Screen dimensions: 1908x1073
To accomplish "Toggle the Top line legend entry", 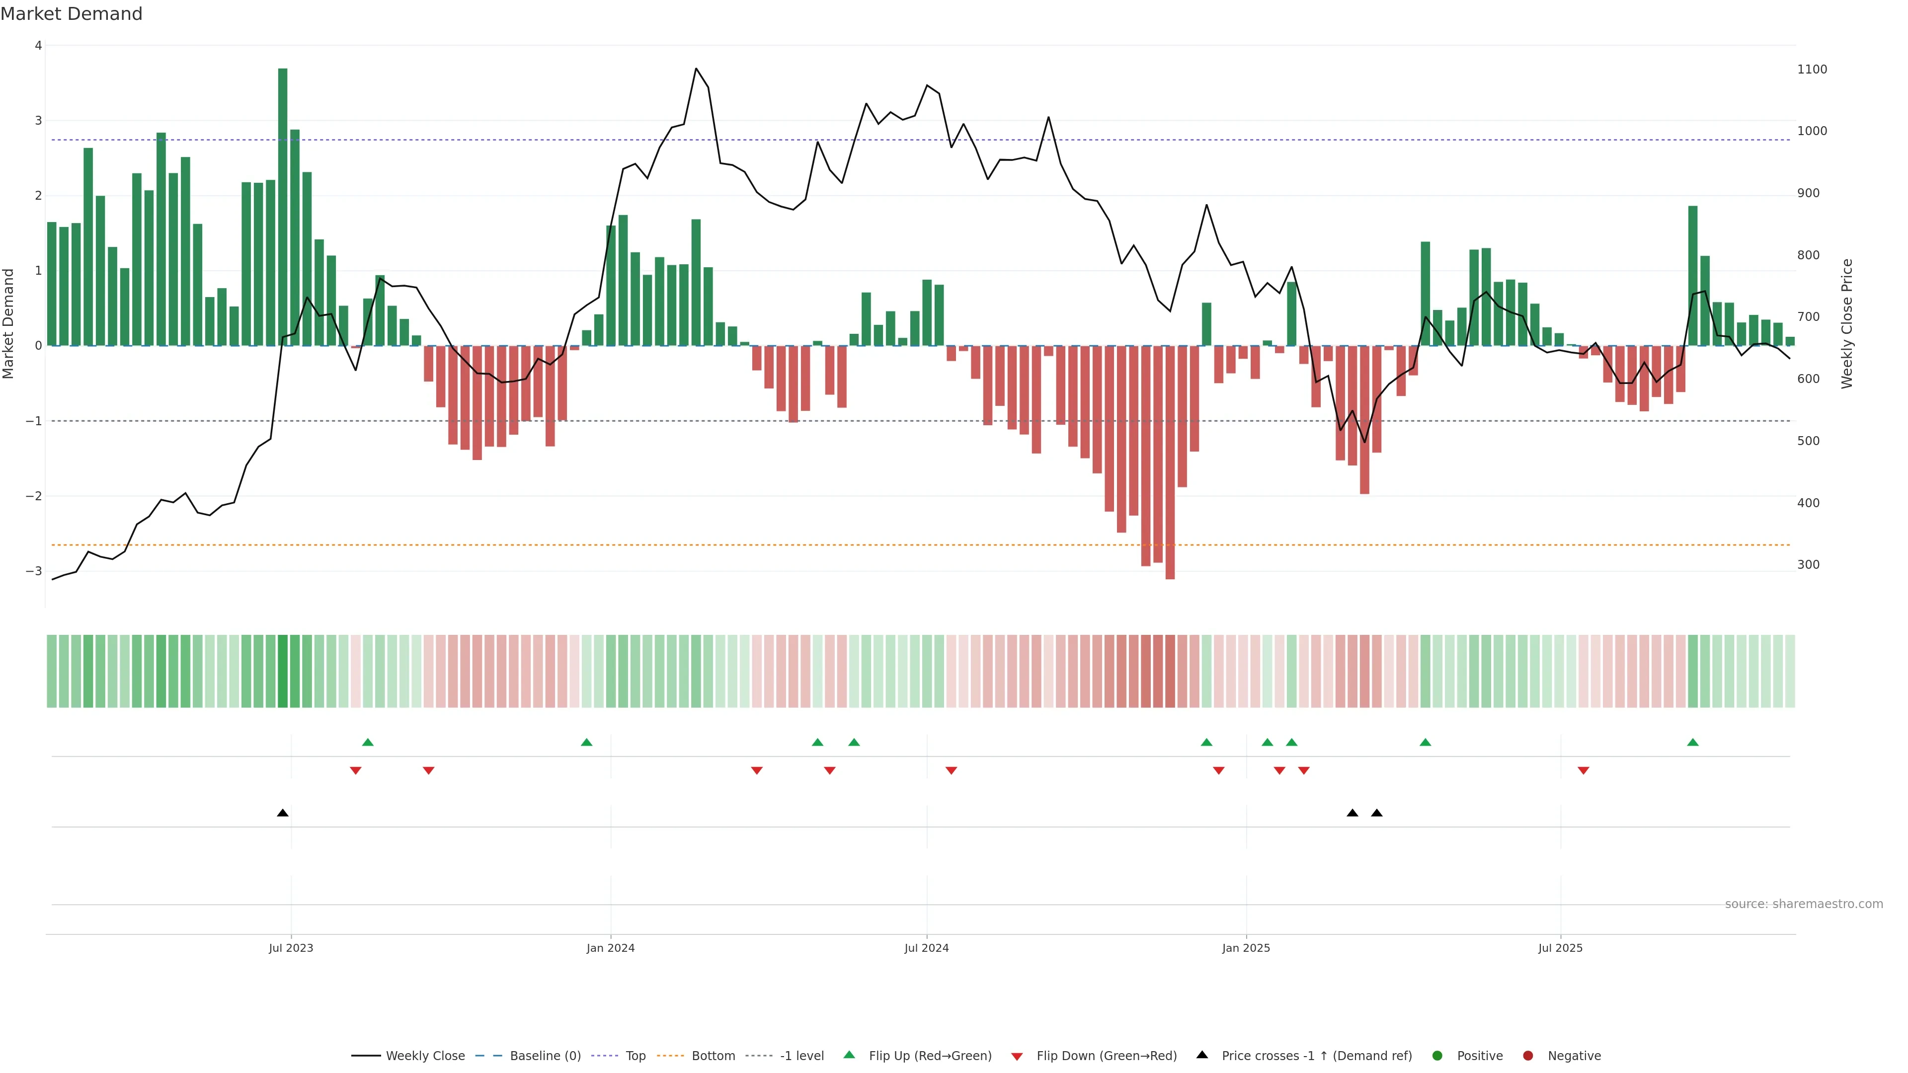I will tap(635, 1055).
